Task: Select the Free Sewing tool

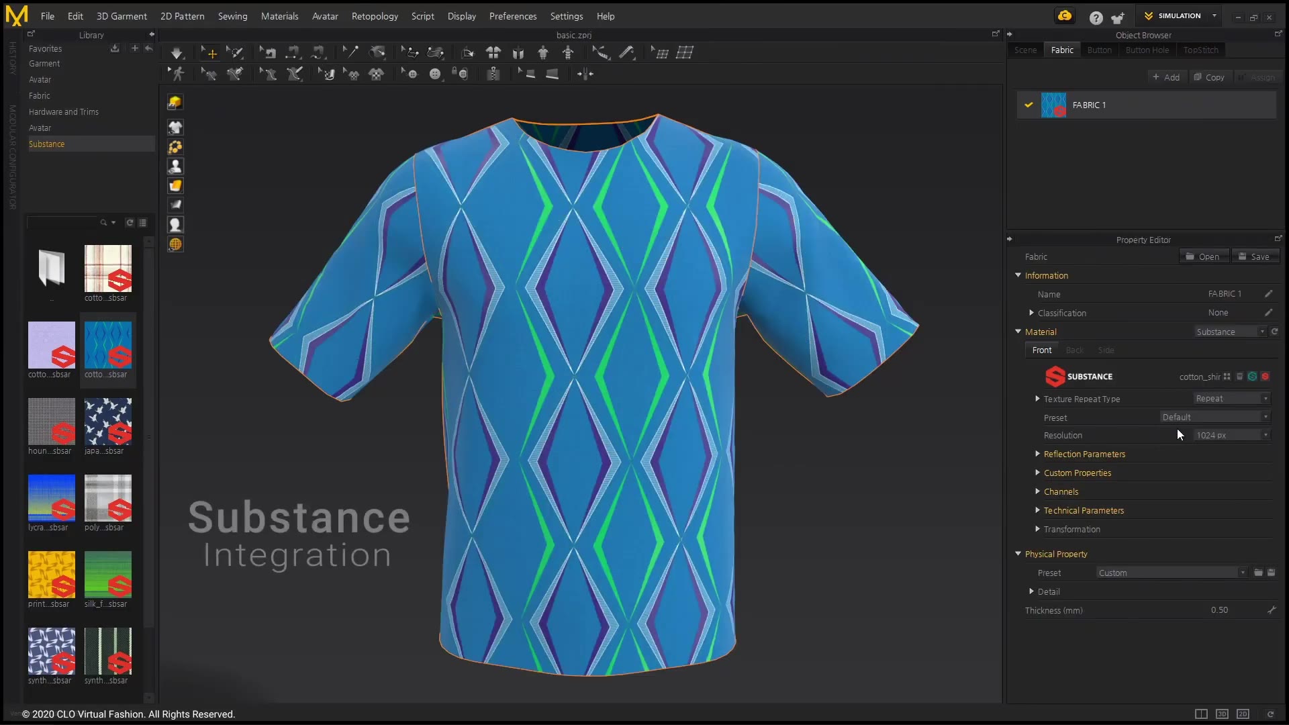Action: 319,53
